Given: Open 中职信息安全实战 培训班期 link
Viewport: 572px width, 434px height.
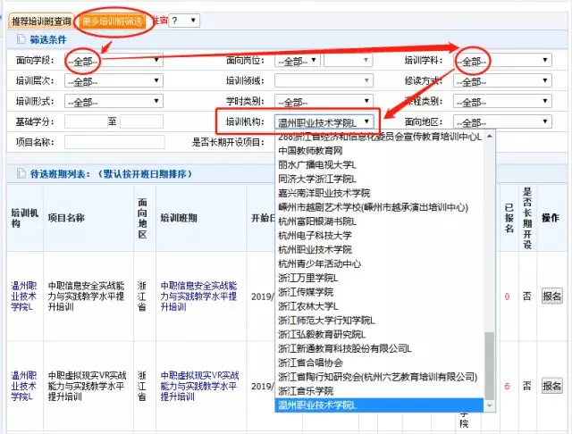Looking at the screenshot, I should click(198, 296).
